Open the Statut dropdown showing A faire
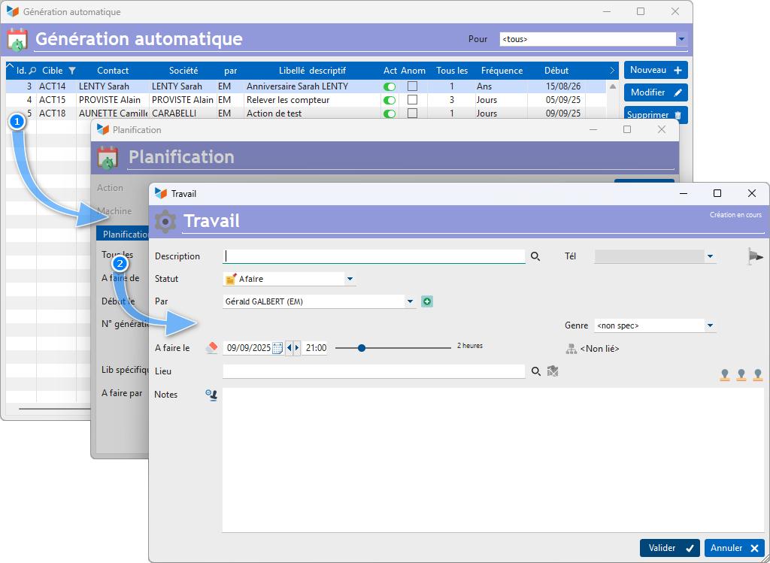Screen dimensions: 770x563 (x=350, y=279)
